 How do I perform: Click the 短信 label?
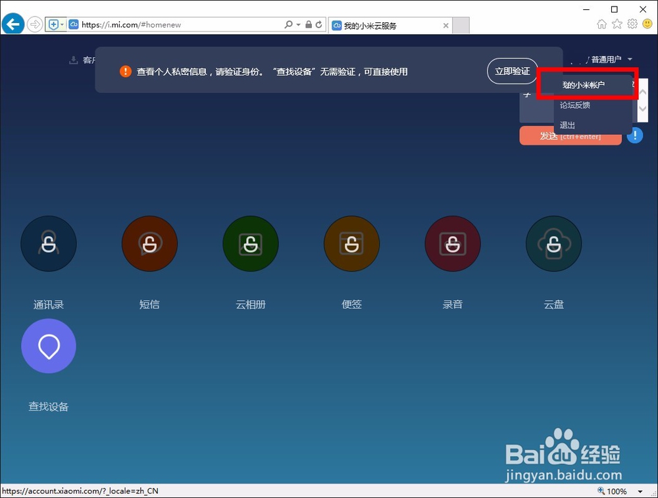(150, 305)
